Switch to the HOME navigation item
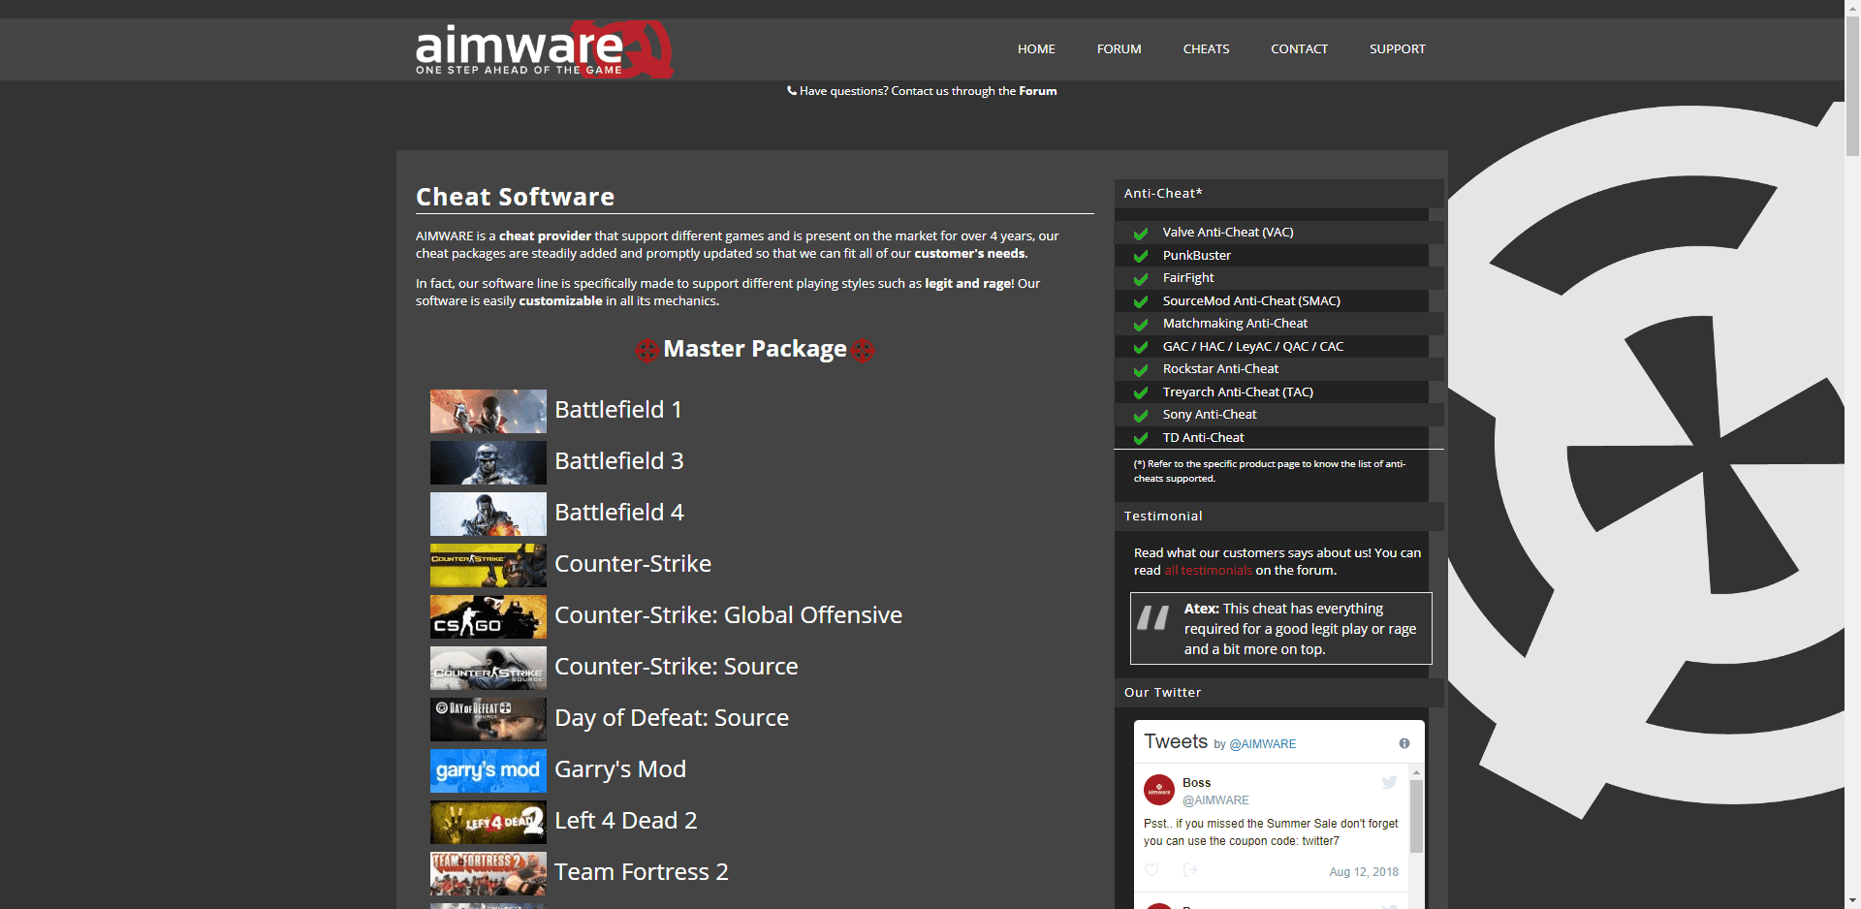The width and height of the screenshot is (1861, 909). [1036, 48]
